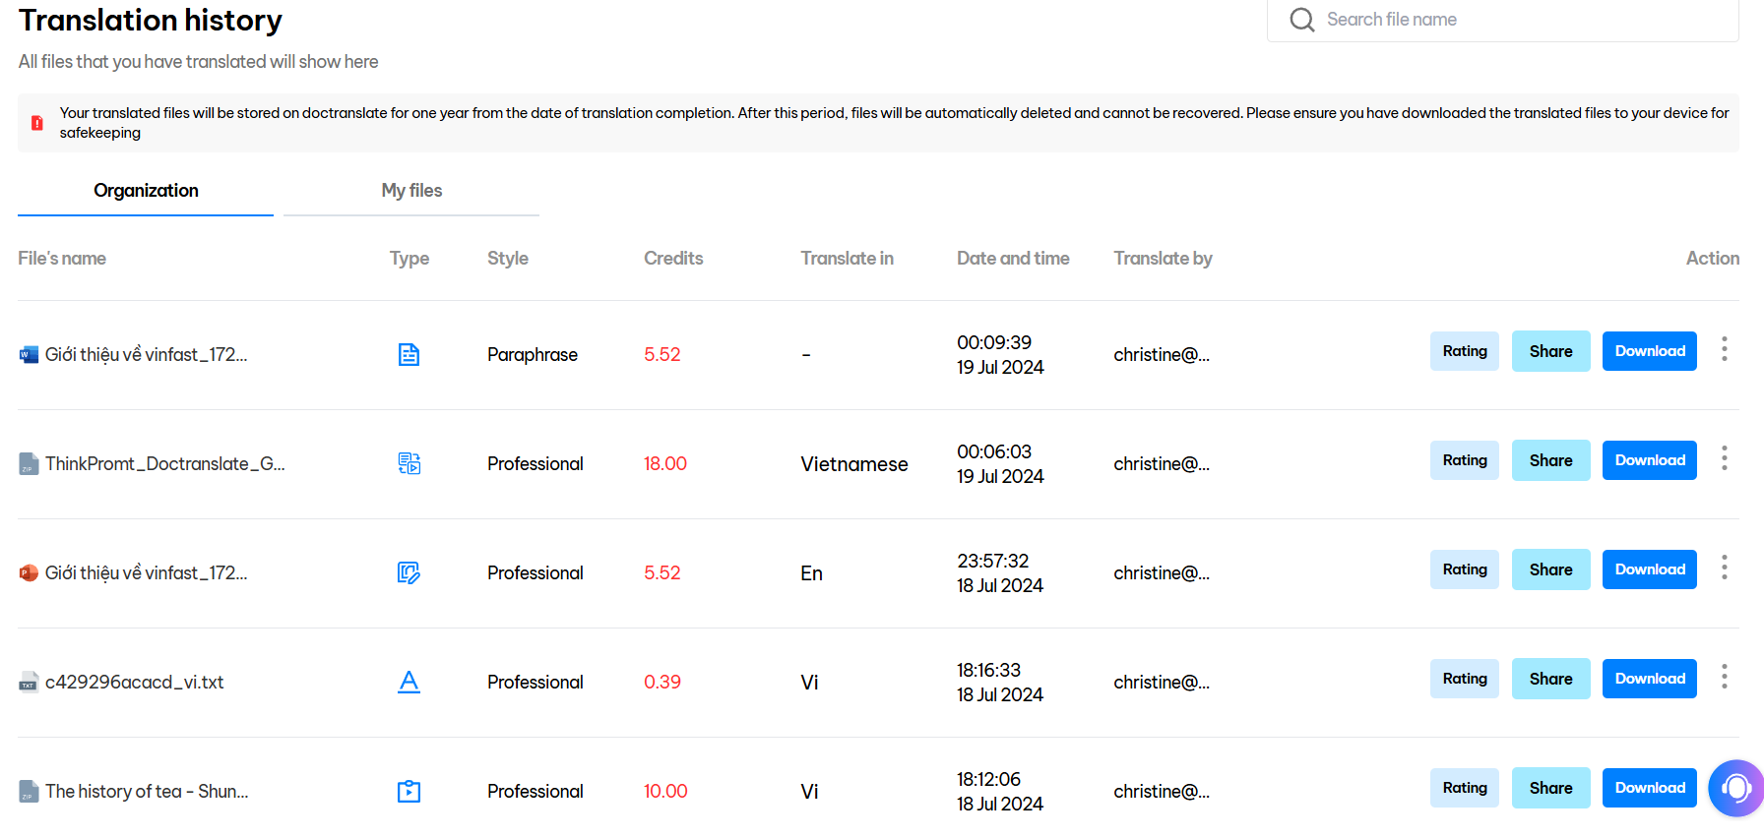This screenshot has height=838, width=1764.
Task: Switch to the My files tab
Action: (x=411, y=191)
